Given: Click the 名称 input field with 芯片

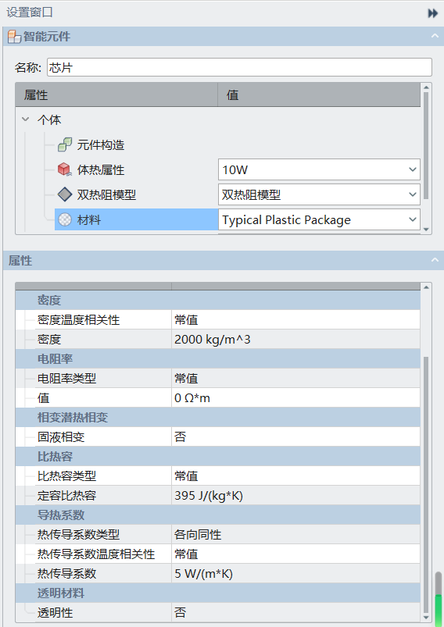Looking at the screenshot, I should [x=239, y=67].
